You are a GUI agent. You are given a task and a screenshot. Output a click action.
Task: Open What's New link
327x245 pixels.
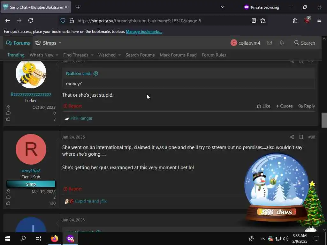point(41,55)
